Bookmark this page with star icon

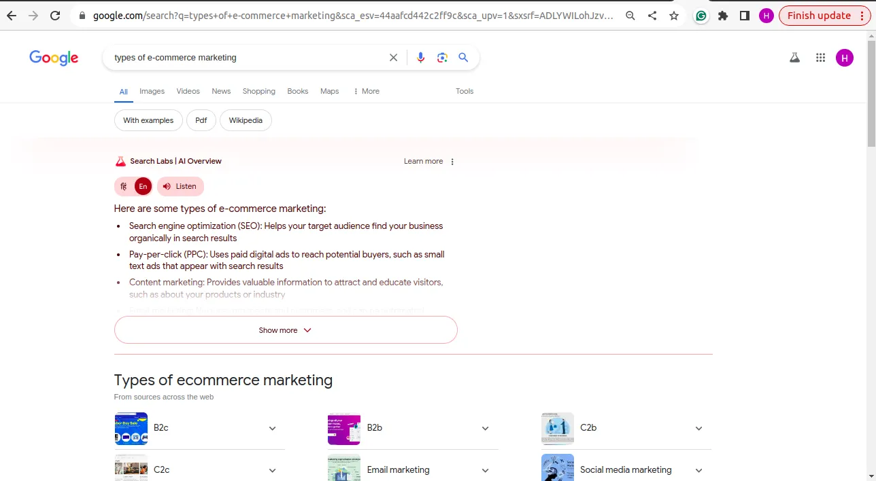[x=674, y=16]
